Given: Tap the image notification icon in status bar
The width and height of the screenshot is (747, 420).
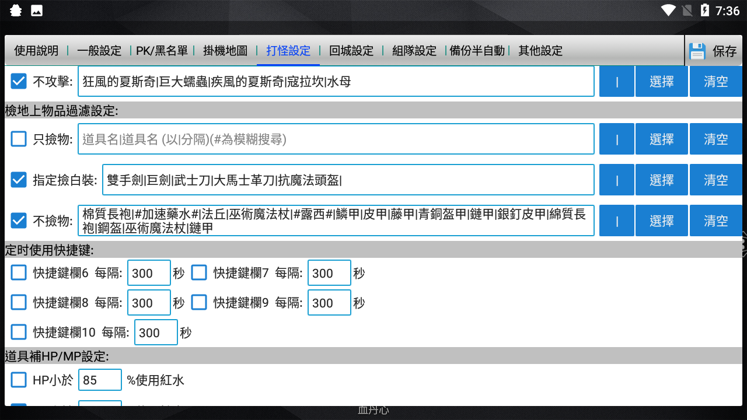Looking at the screenshot, I should point(37,10).
